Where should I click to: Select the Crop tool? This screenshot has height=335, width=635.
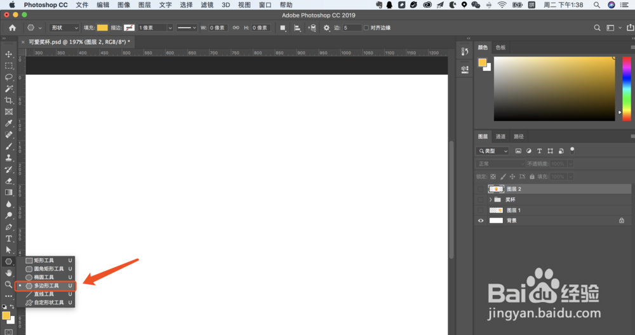pyautogui.click(x=8, y=100)
